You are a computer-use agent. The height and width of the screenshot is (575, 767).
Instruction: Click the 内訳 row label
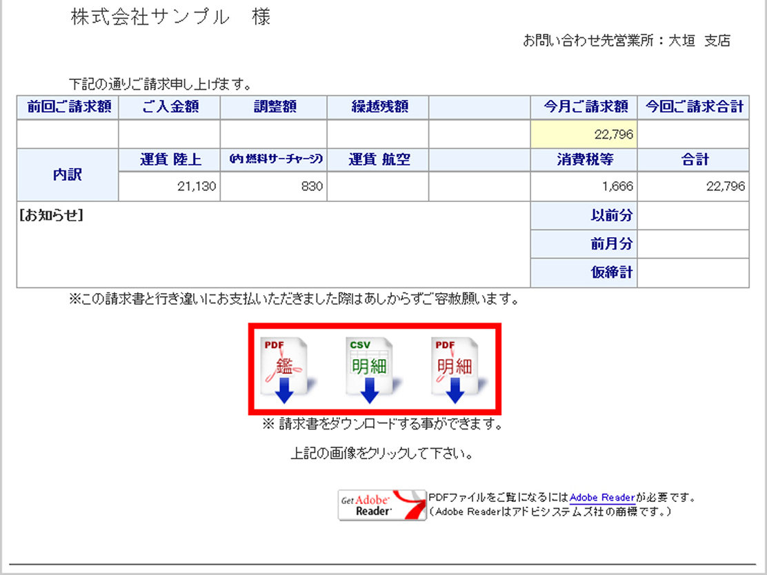click(x=68, y=174)
